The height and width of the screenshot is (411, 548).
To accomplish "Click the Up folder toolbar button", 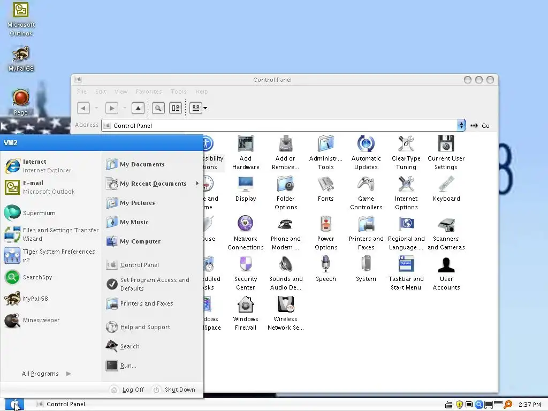I will pos(138,108).
